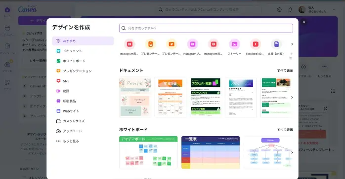Screen dimensions: 345x179
Task: Click the profile avatar in the Canva header
Action: pos(302,10)
